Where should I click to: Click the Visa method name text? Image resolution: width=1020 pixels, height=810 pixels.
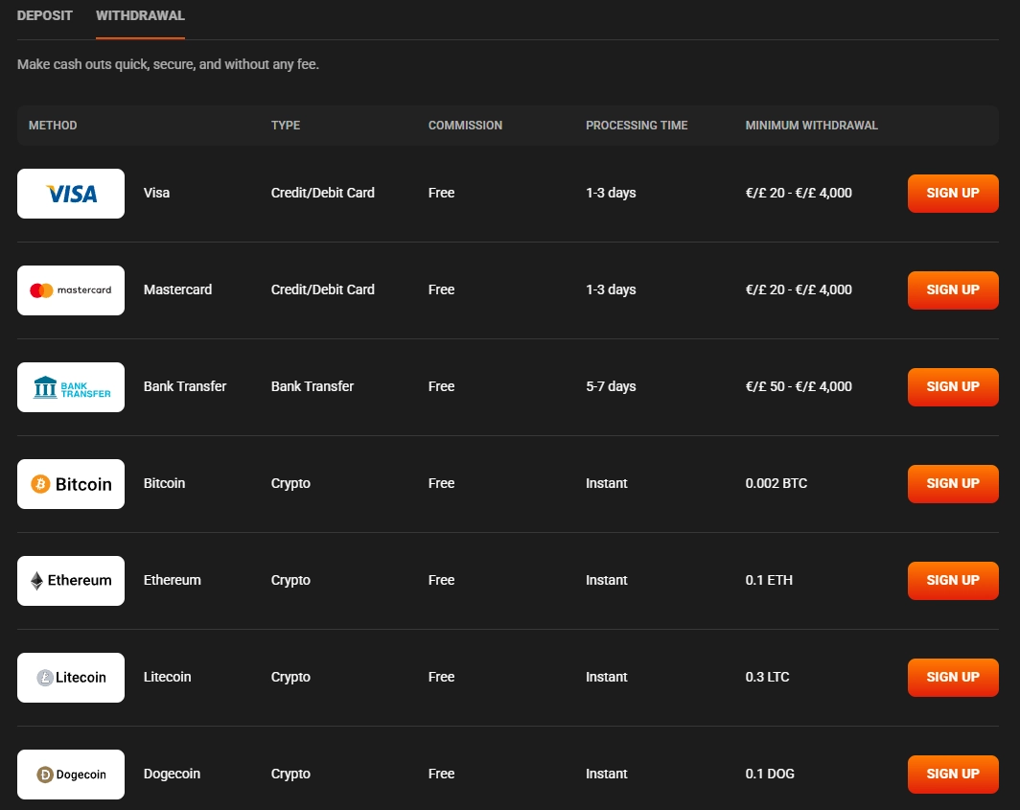tap(157, 194)
